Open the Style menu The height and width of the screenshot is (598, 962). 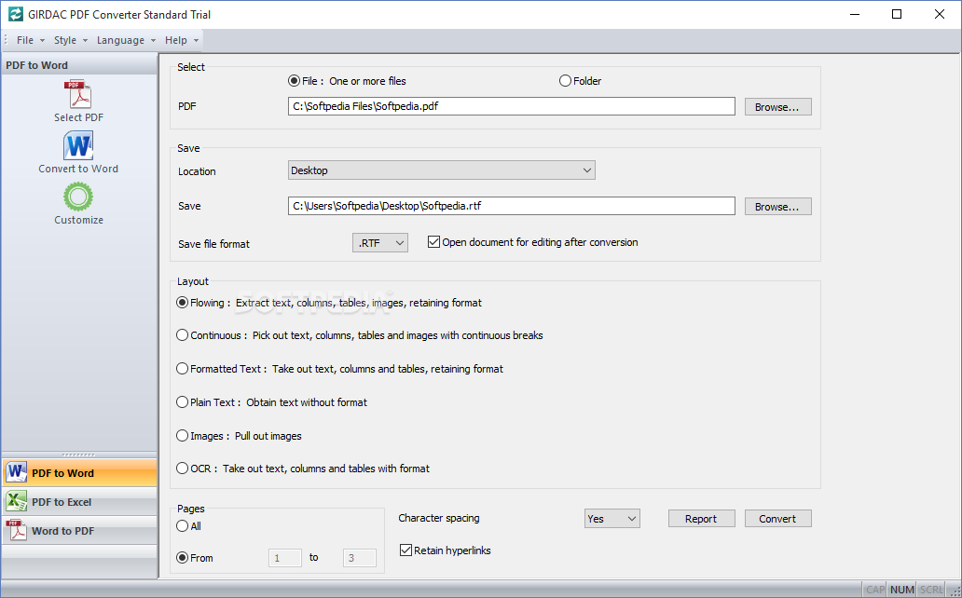tap(71, 40)
